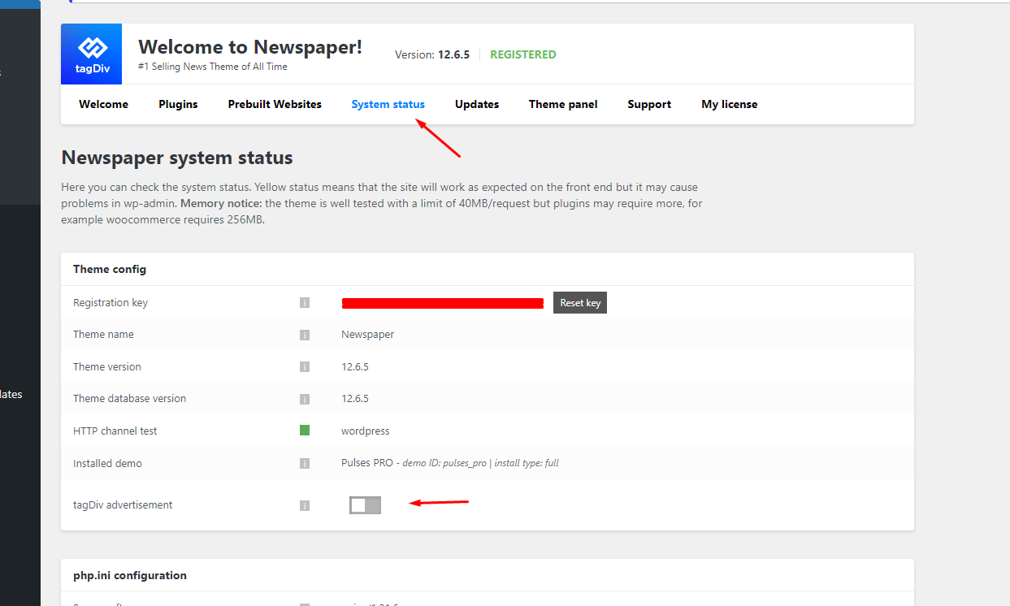Click the Pulses PRO installed demo value
This screenshot has height=606, width=1010.
[450, 463]
